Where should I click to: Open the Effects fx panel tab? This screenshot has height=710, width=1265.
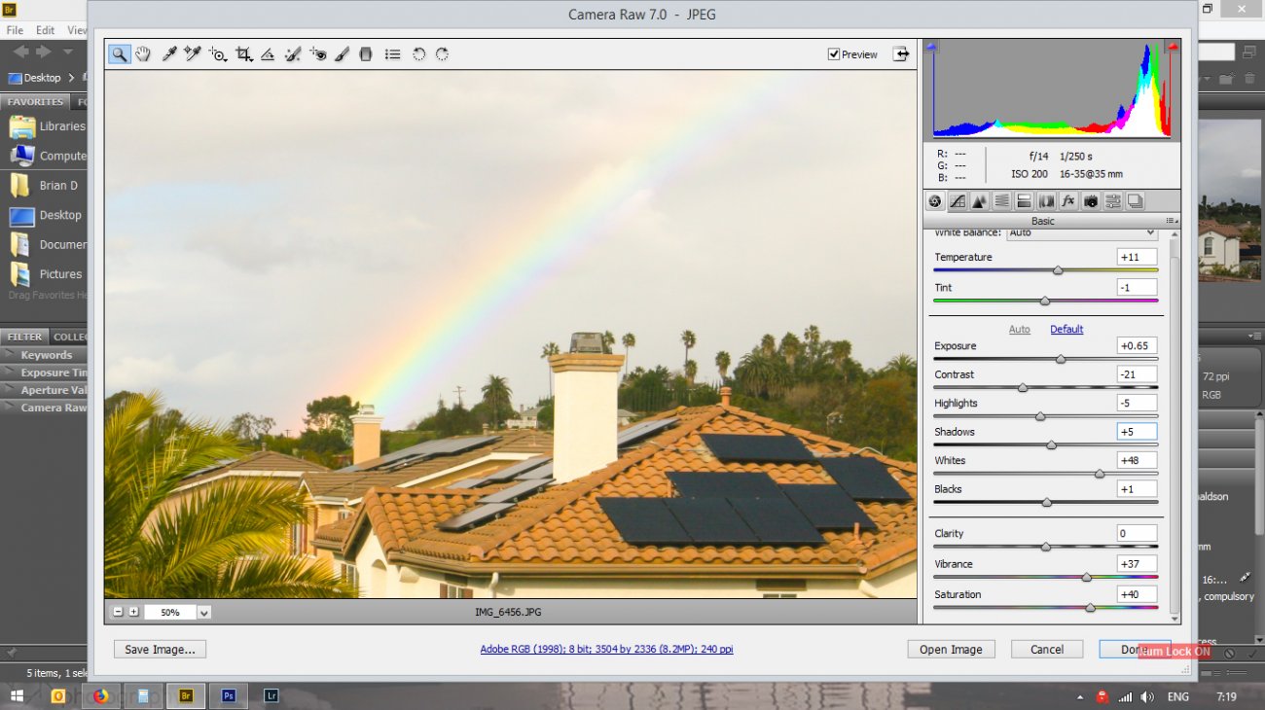(1068, 201)
